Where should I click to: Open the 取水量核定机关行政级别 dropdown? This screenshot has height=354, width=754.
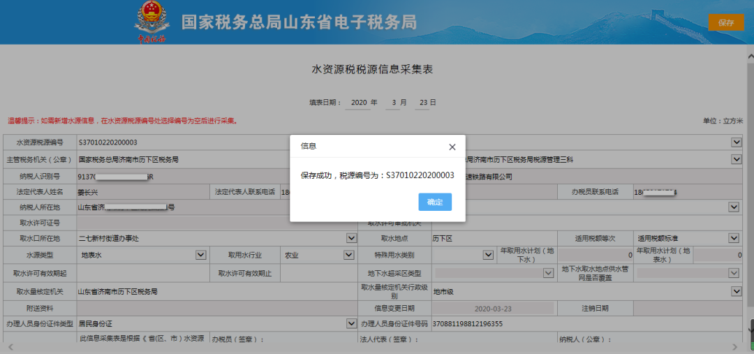736,291
